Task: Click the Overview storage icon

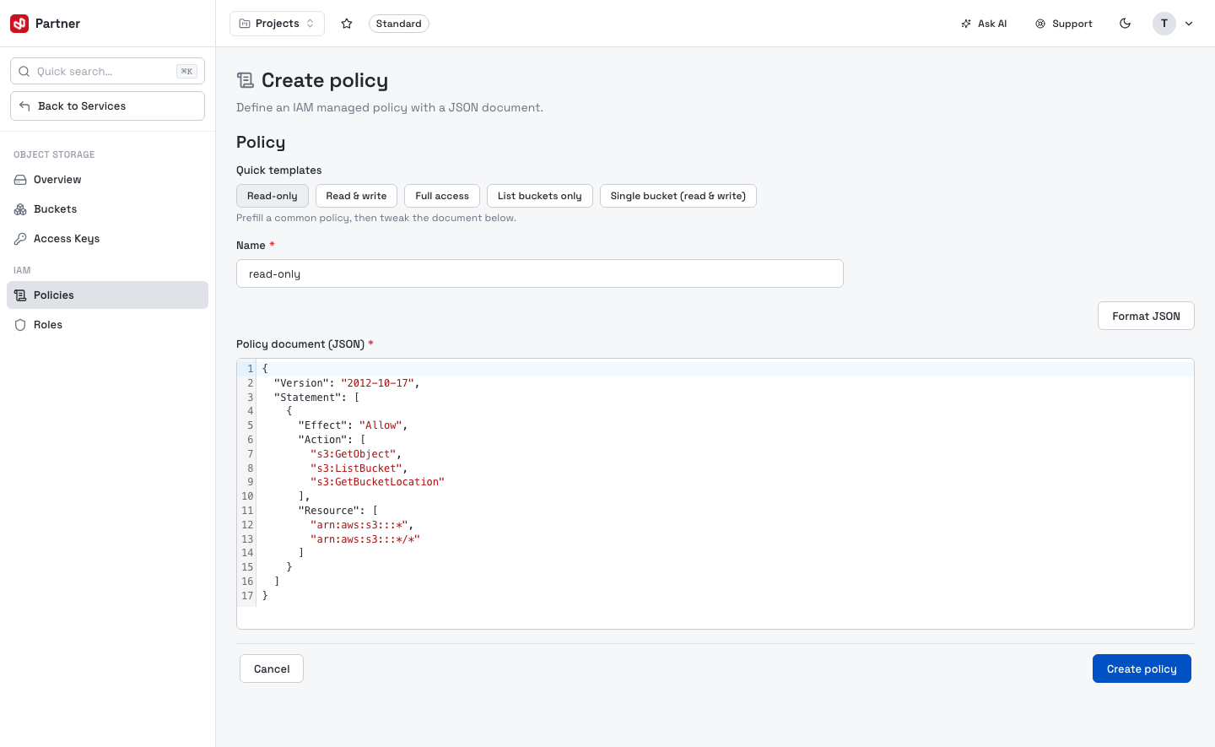Action: pos(20,180)
